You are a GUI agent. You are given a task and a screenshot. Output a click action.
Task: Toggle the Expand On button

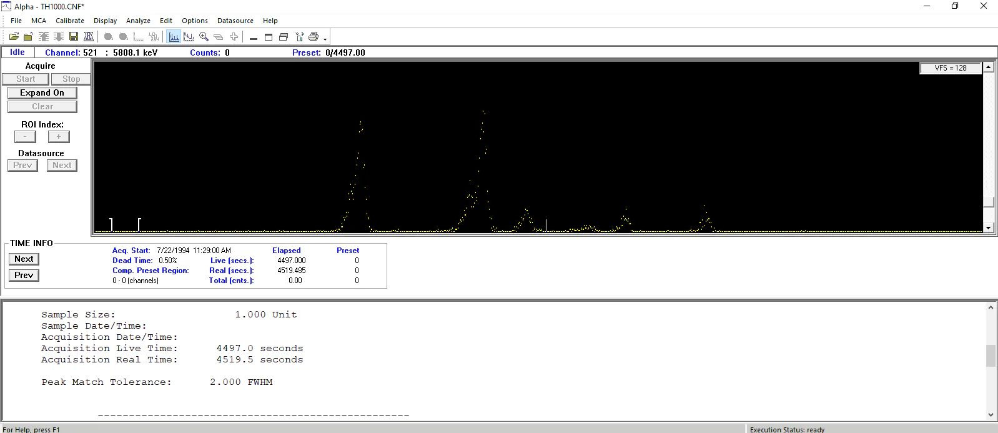point(42,92)
